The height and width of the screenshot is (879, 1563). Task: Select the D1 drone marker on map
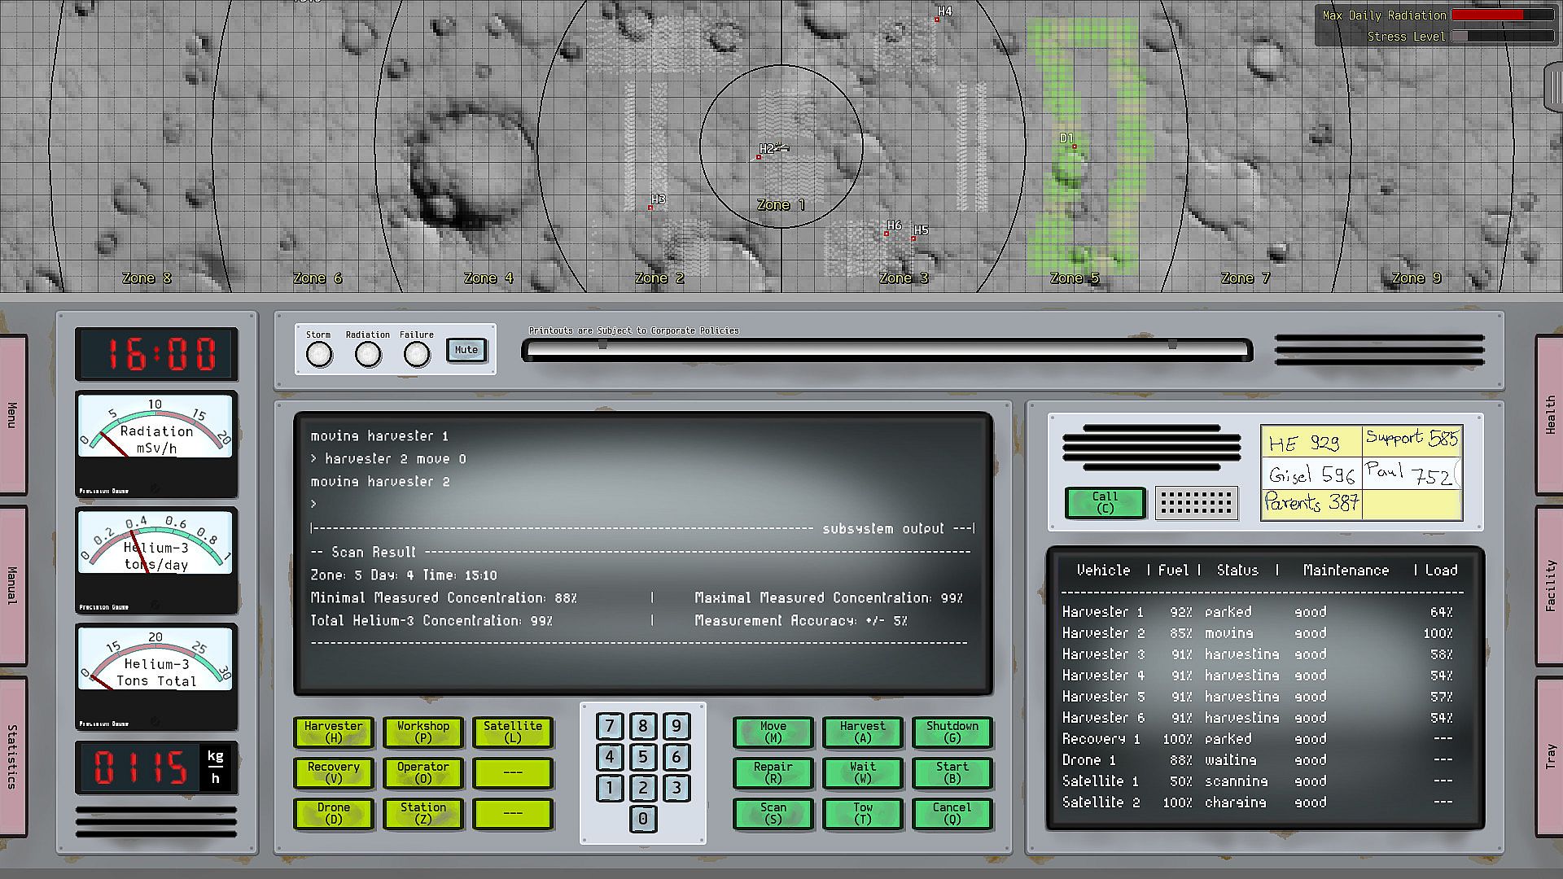(x=1074, y=146)
